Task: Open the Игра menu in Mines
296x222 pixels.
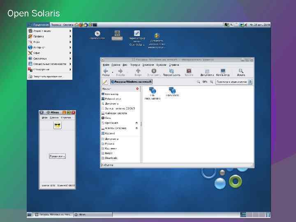Action: [44, 118]
